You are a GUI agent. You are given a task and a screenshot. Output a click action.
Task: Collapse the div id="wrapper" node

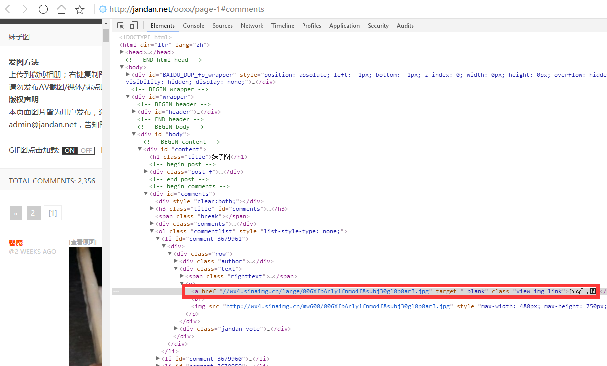tap(128, 97)
